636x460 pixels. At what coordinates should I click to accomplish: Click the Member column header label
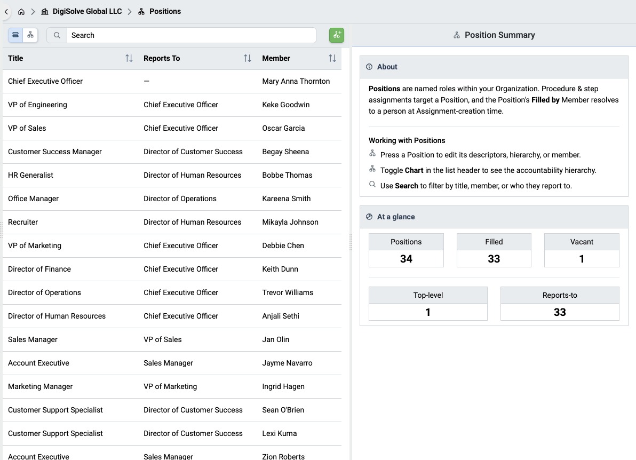tap(276, 58)
